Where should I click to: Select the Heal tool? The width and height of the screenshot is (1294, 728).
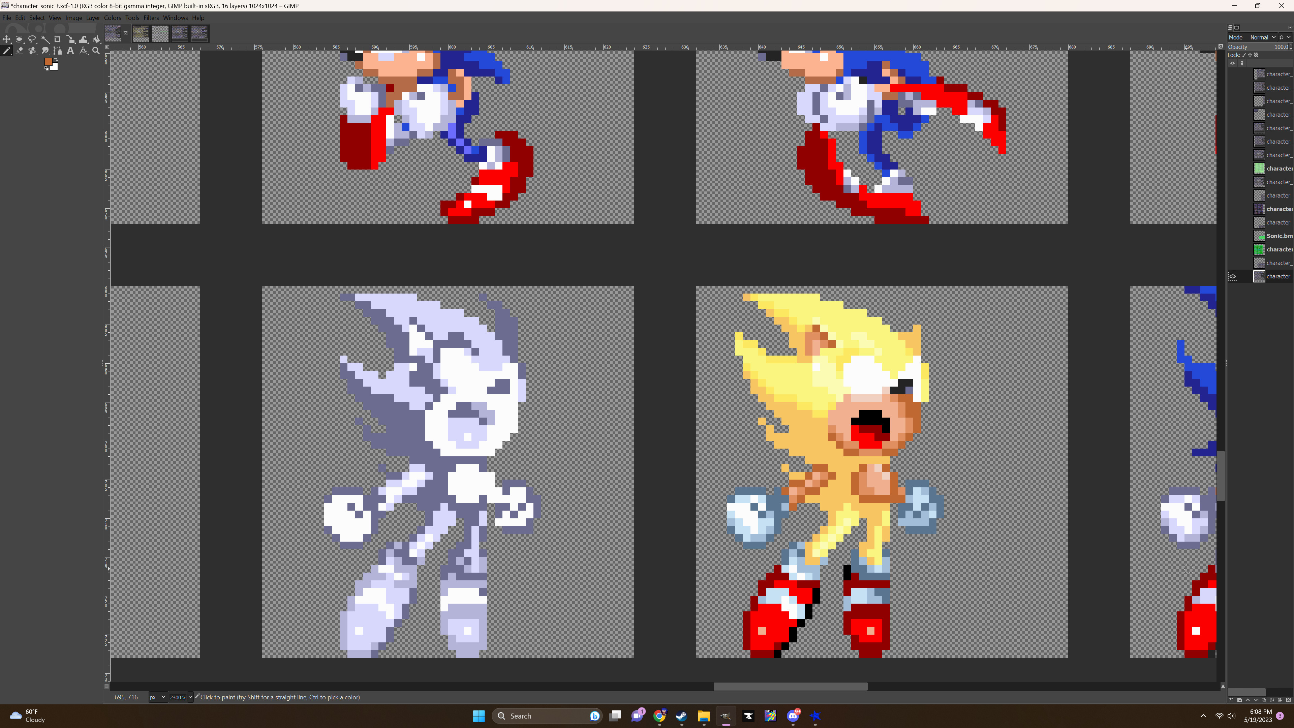point(32,51)
